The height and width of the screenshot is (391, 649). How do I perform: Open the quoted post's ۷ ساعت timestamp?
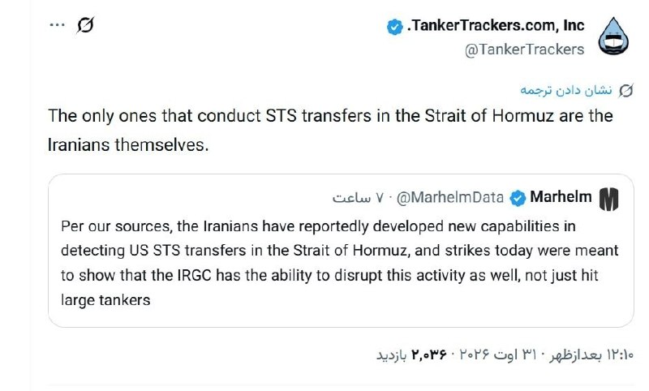tap(358, 198)
